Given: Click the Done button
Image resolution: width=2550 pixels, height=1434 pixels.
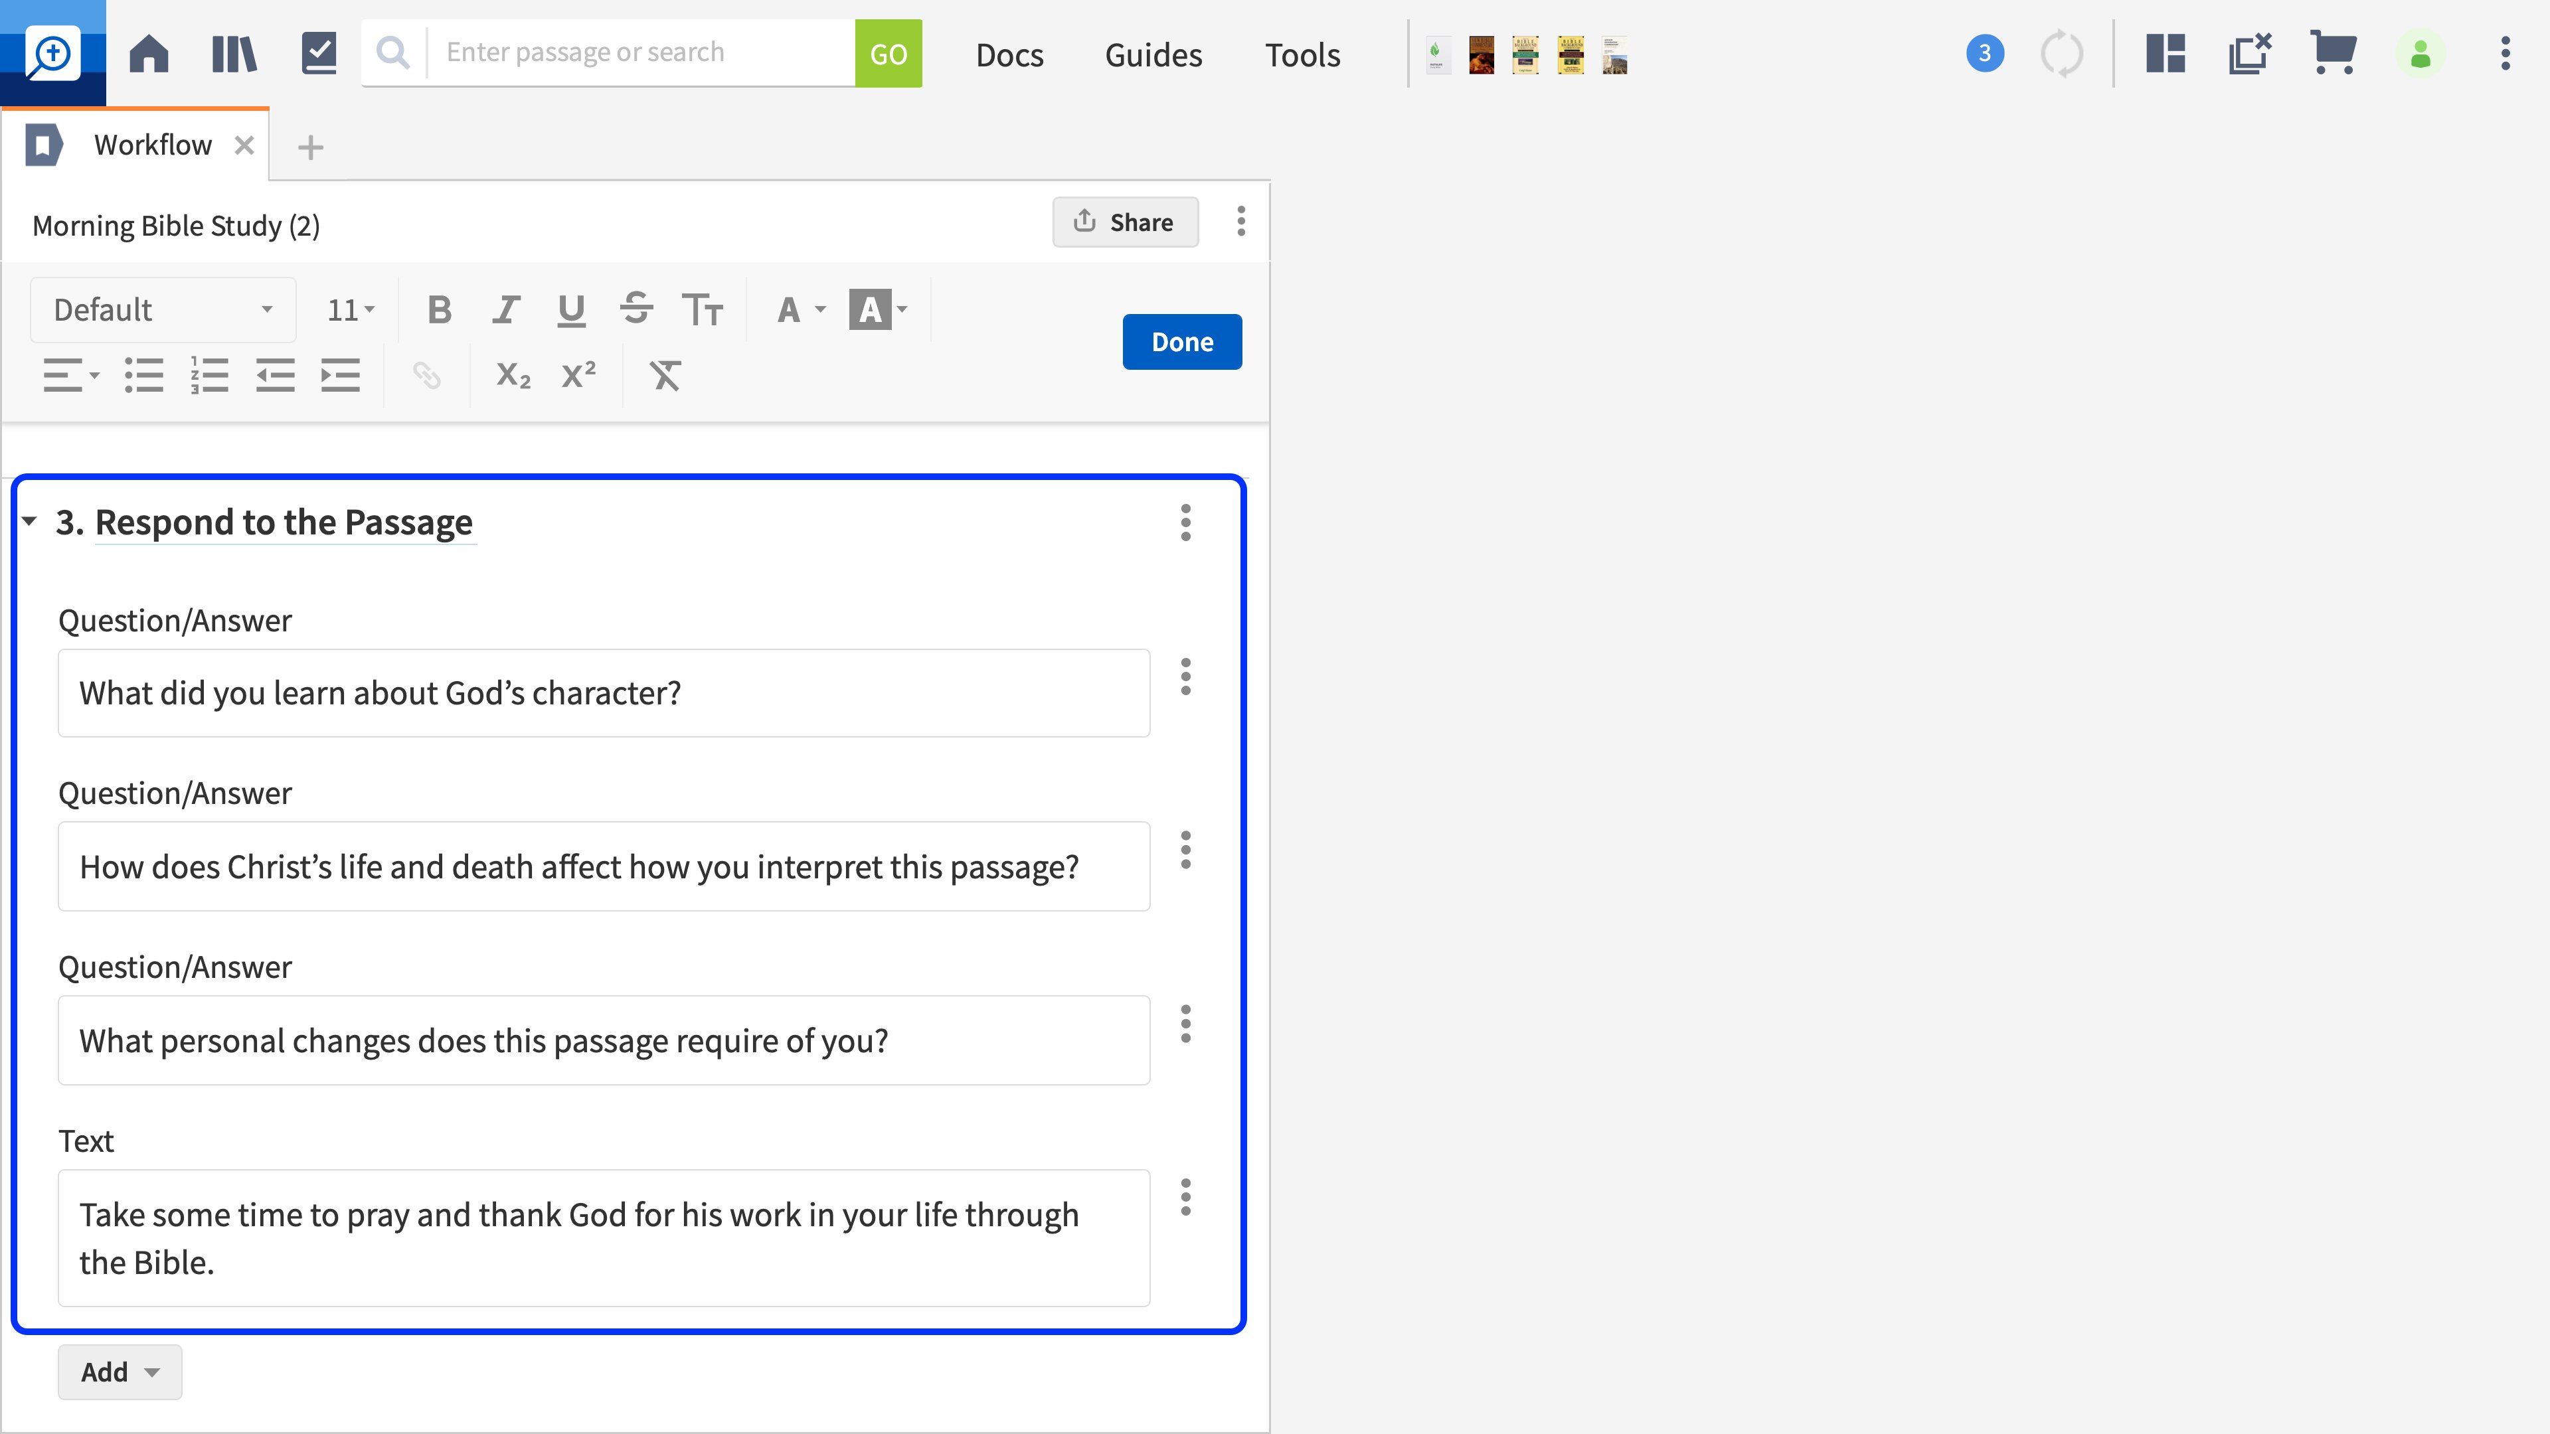Looking at the screenshot, I should [1182, 341].
